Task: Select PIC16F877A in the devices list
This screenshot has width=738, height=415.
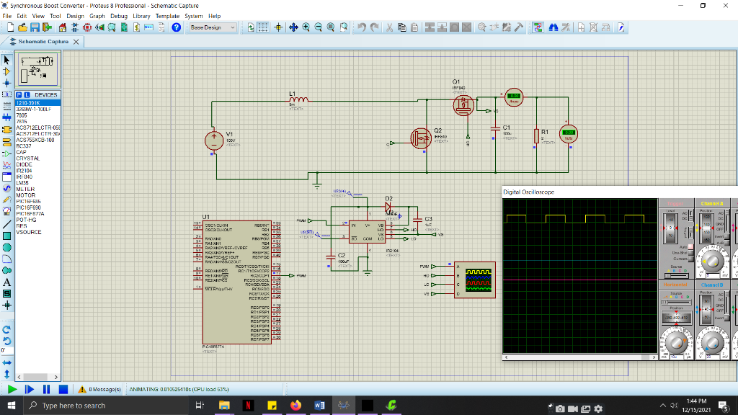Action: pyautogui.click(x=30, y=213)
